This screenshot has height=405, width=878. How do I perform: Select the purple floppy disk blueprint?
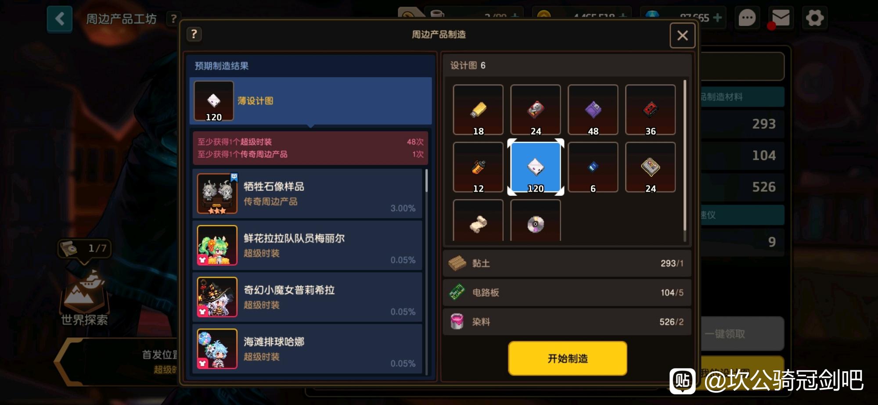tap(593, 110)
